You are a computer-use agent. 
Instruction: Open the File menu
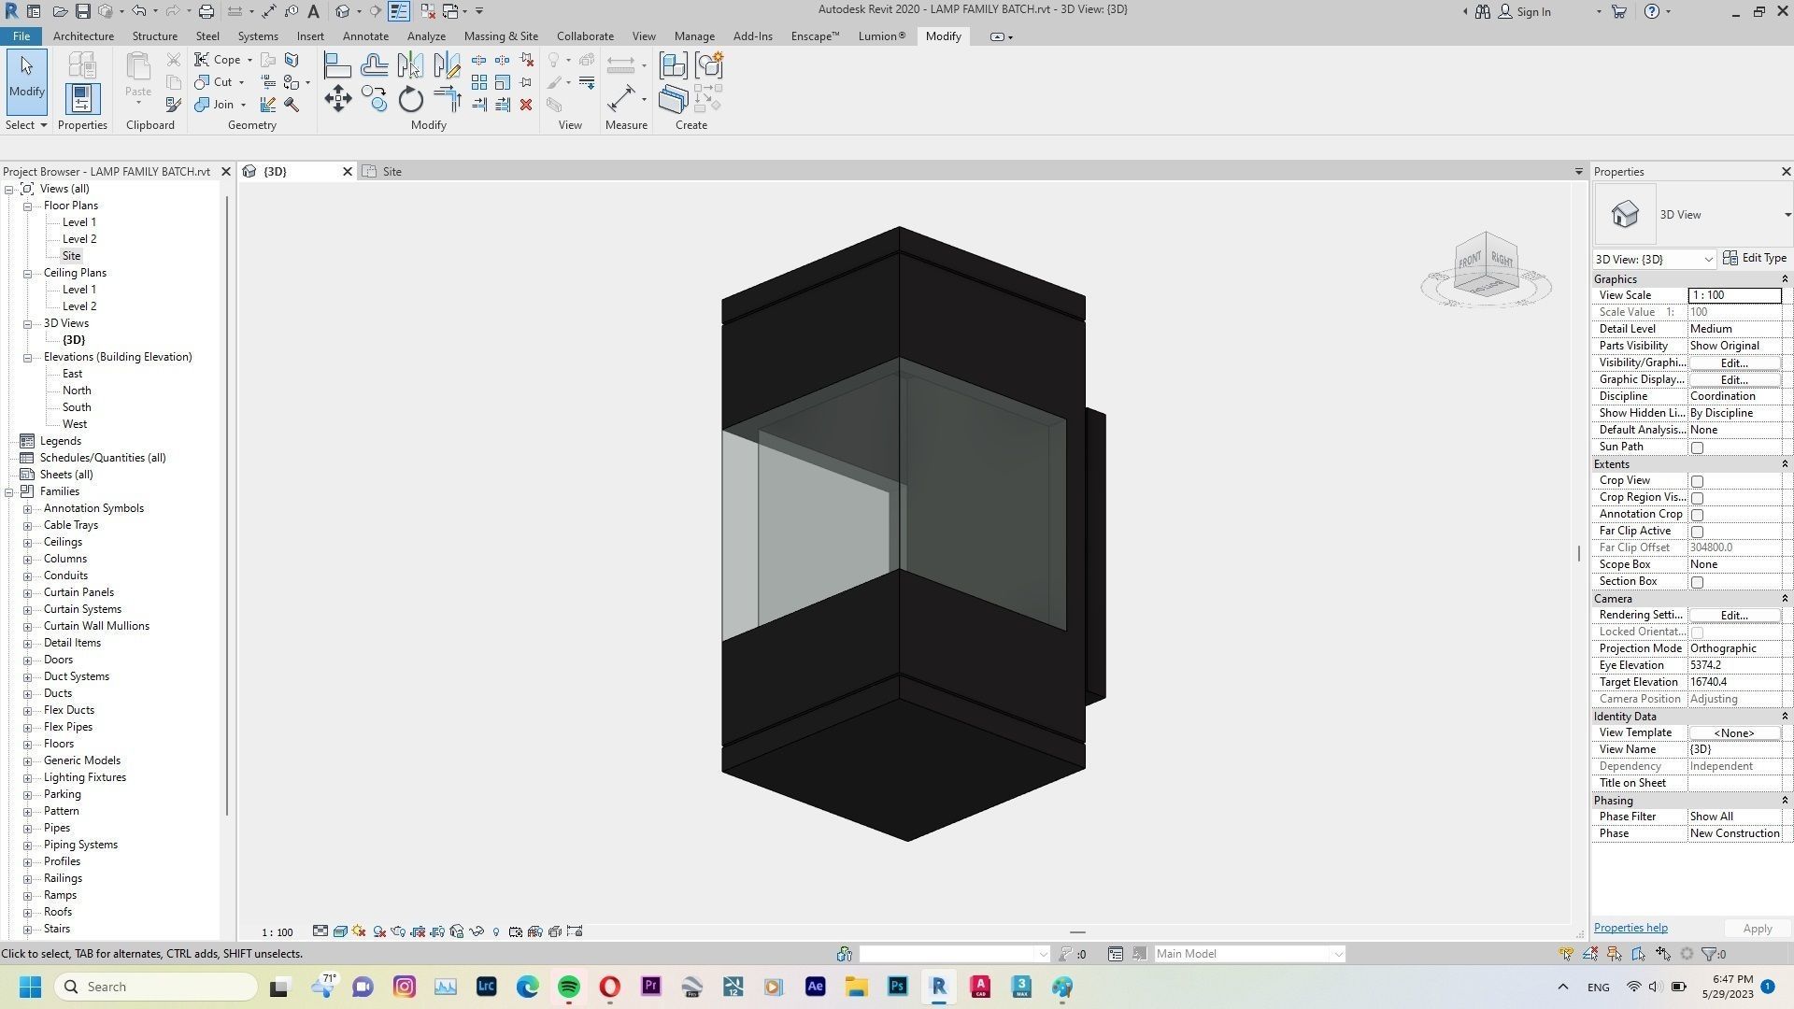(x=21, y=36)
